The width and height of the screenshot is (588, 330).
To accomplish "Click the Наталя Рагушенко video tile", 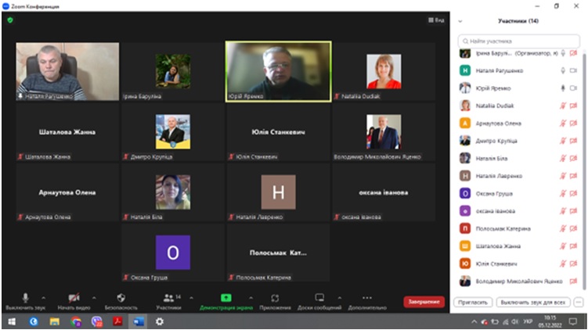I will pos(67,71).
